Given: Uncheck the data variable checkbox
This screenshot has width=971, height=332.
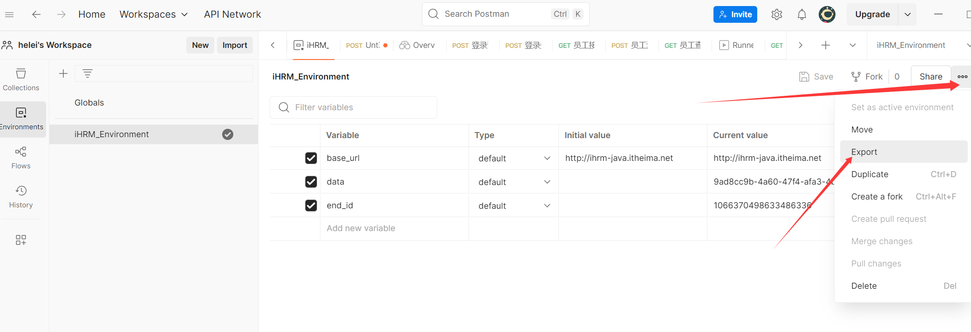Looking at the screenshot, I should (x=311, y=182).
